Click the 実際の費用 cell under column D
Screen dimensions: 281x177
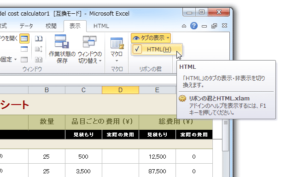[120, 134]
